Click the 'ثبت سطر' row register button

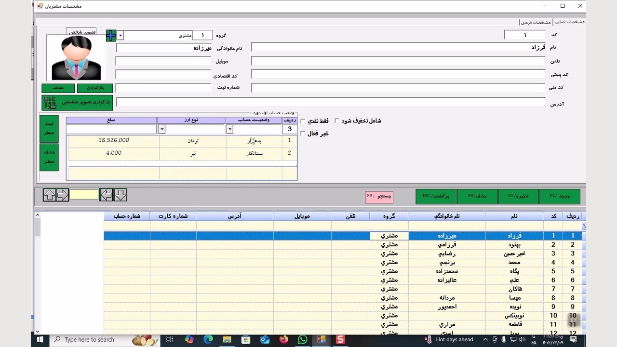pyautogui.click(x=49, y=129)
